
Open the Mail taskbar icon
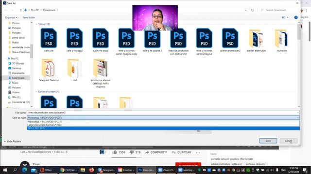tap(34, 170)
